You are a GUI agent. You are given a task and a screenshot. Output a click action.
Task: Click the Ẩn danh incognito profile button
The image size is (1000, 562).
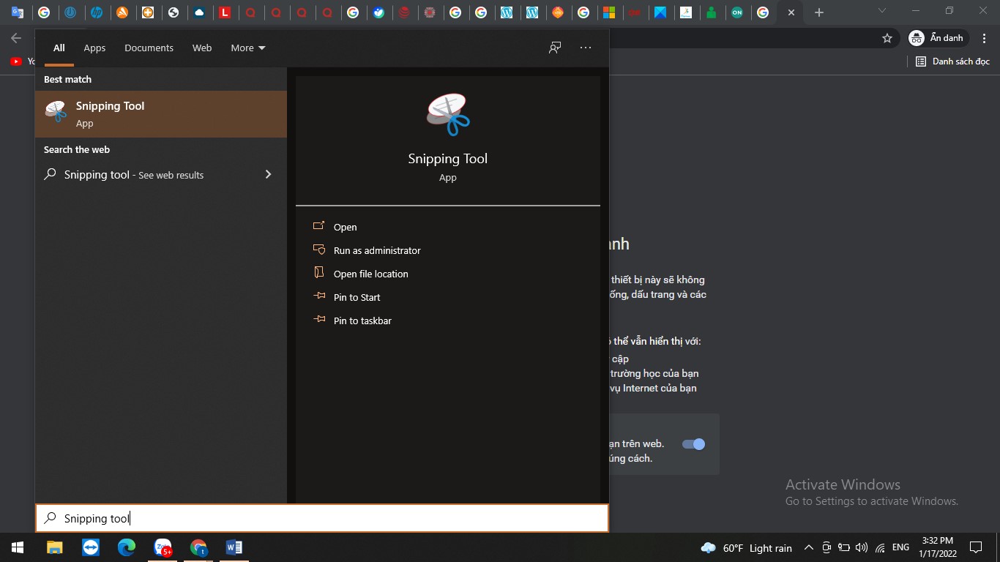point(938,38)
